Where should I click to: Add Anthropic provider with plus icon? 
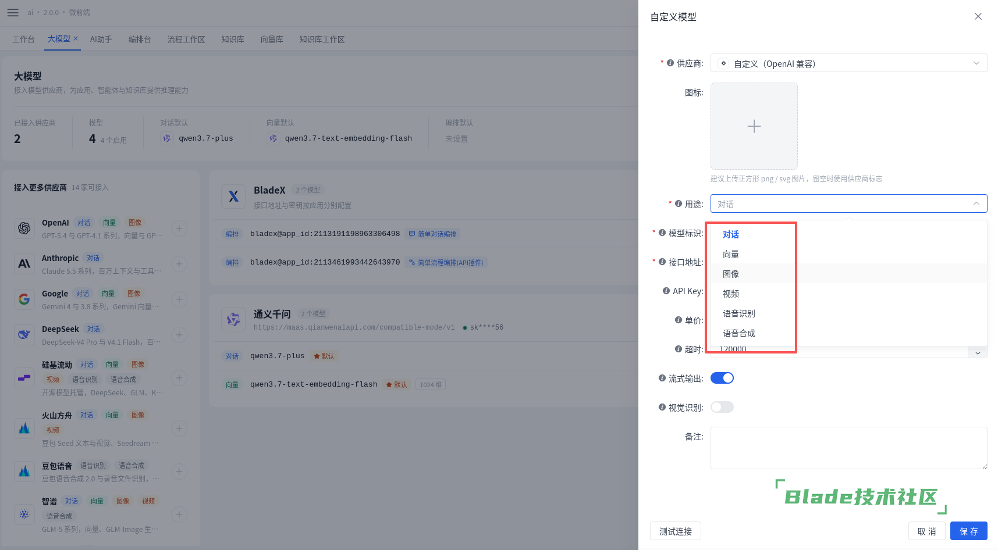click(179, 264)
